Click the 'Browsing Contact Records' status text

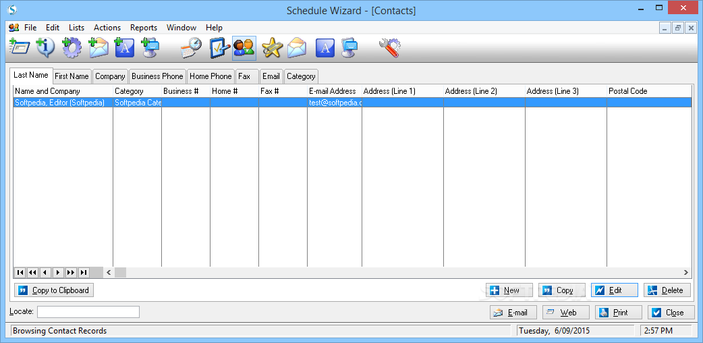[x=59, y=331]
